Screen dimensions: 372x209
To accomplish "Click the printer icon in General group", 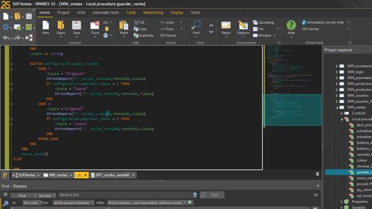I will pyautogui.click(x=106, y=35).
